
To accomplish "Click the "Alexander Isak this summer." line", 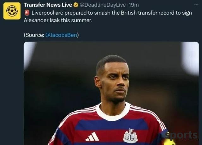I will (58, 20).
